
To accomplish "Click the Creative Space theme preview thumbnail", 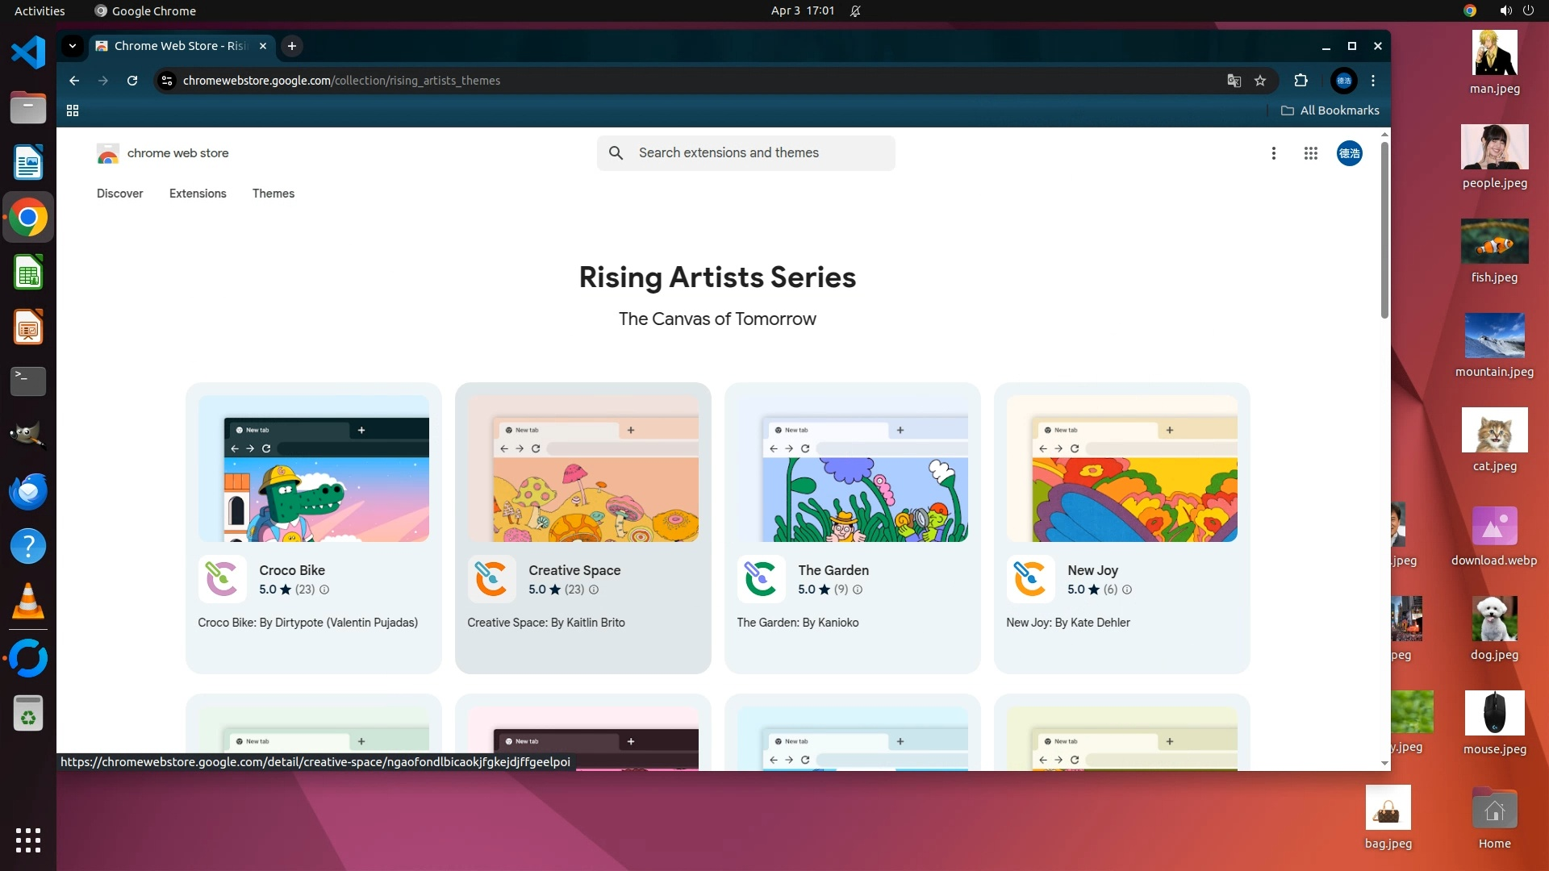I will [582, 469].
